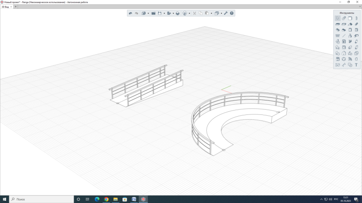Open Task View on the taskbar
Screen dimensions: 362x203
[x=87, y=199]
